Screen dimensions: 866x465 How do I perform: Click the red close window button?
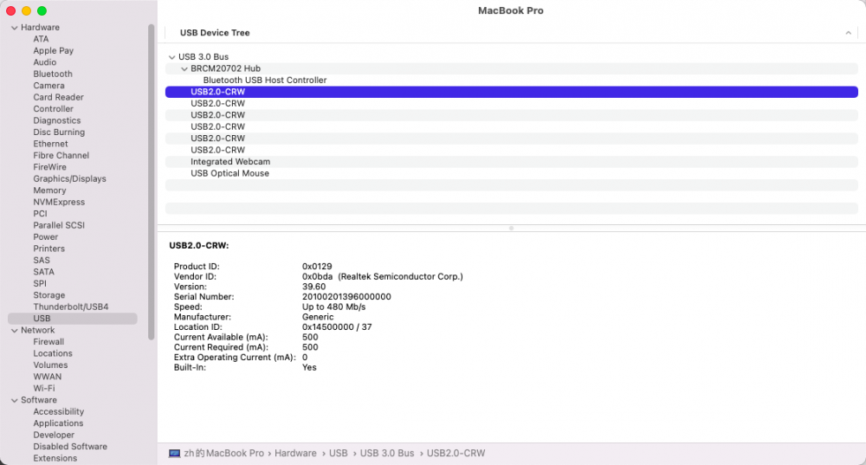[10, 10]
